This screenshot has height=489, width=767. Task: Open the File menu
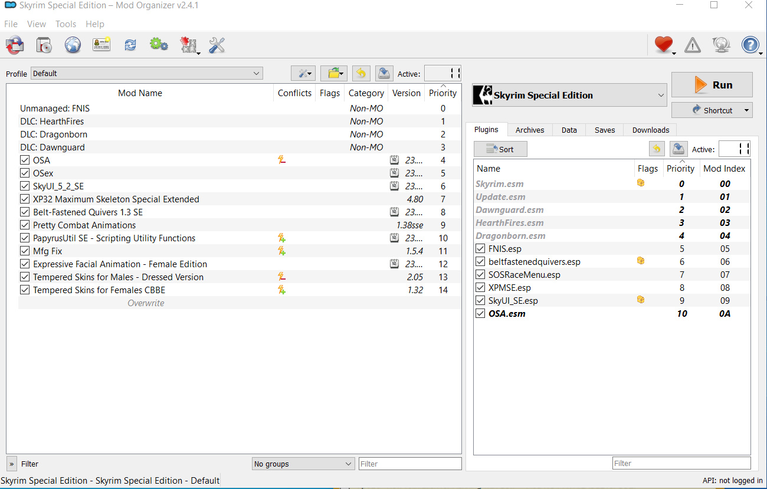pyautogui.click(x=11, y=24)
